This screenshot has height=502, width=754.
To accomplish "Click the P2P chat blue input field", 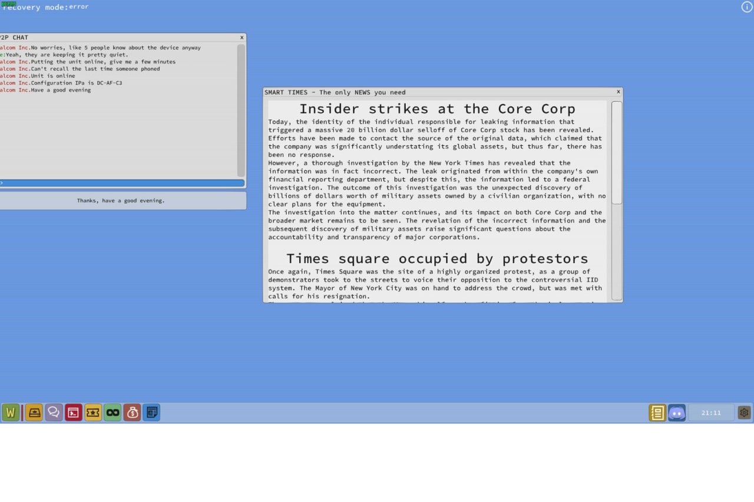I will [x=121, y=183].
